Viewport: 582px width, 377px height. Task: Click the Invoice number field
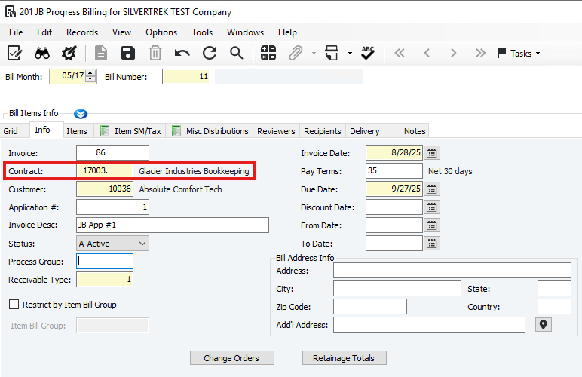pyautogui.click(x=112, y=152)
